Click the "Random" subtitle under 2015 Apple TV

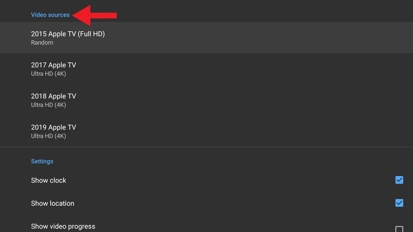tap(42, 43)
